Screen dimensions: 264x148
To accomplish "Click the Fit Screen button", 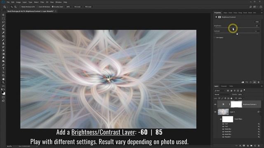I will pos(78,7).
